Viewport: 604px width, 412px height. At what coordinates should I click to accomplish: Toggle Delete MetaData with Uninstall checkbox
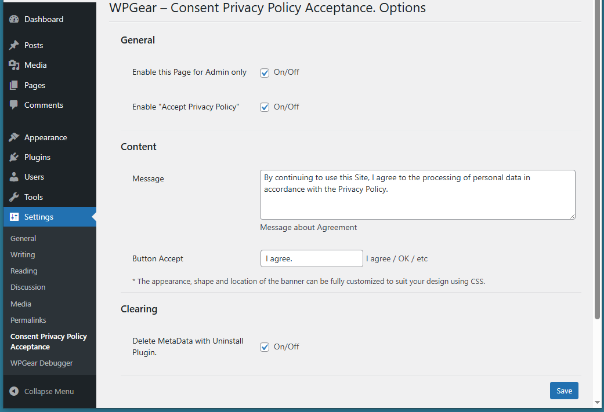click(265, 347)
